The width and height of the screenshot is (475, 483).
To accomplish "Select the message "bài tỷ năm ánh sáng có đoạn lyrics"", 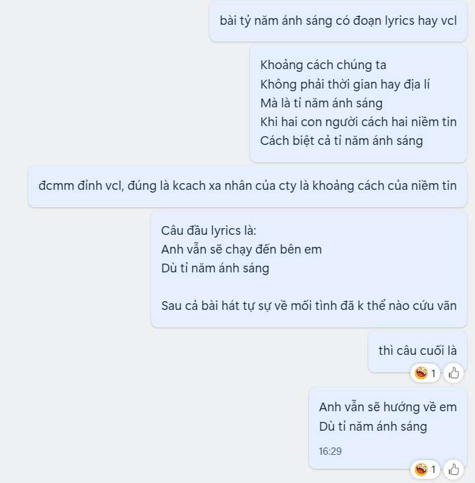I will (338, 21).
